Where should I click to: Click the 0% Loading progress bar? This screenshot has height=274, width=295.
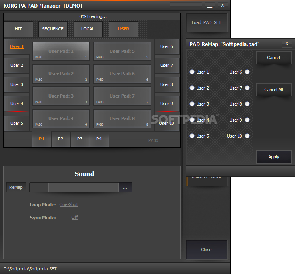click(92, 16)
